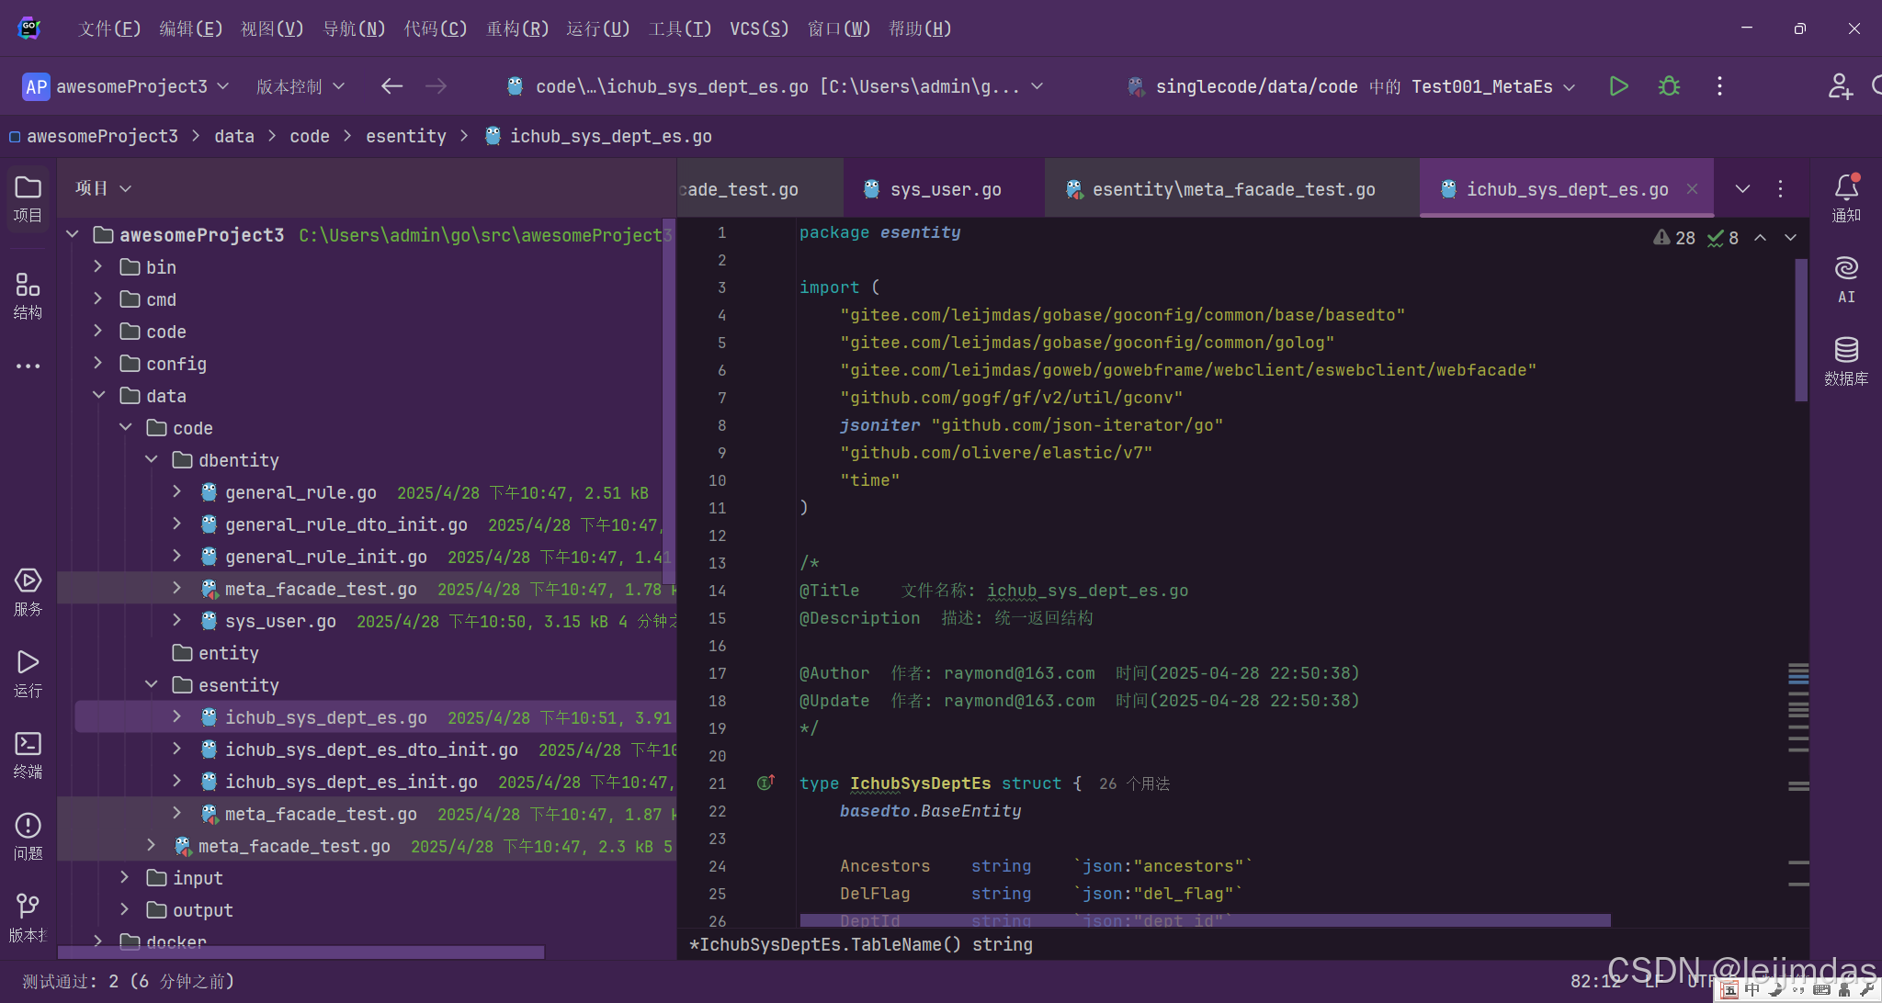Switch to the sys_user.go tab

(x=945, y=189)
